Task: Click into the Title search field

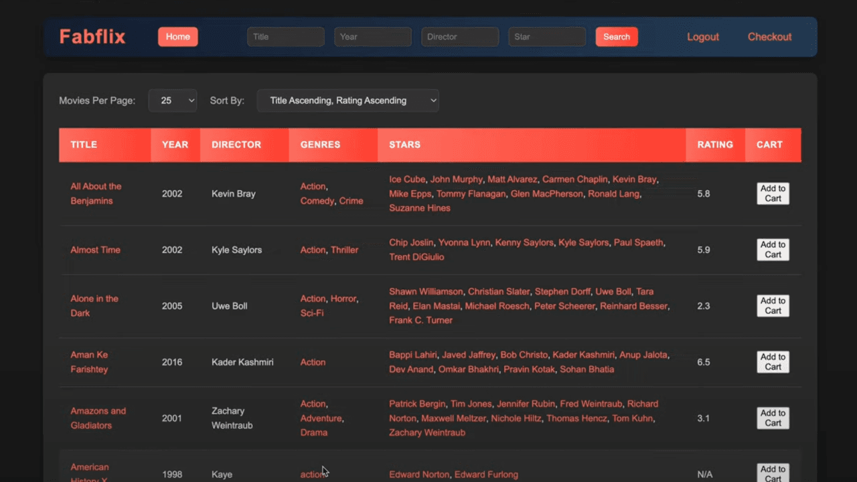Action: tap(285, 36)
